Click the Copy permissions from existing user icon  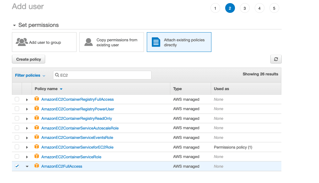[89, 42]
